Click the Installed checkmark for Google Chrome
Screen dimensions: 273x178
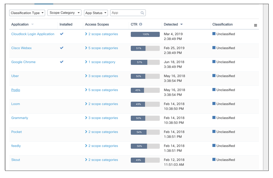[62, 62]
